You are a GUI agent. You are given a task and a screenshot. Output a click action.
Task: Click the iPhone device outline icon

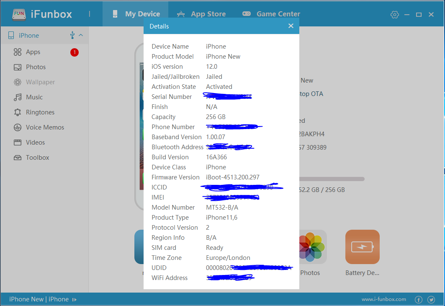click(11, 35)
